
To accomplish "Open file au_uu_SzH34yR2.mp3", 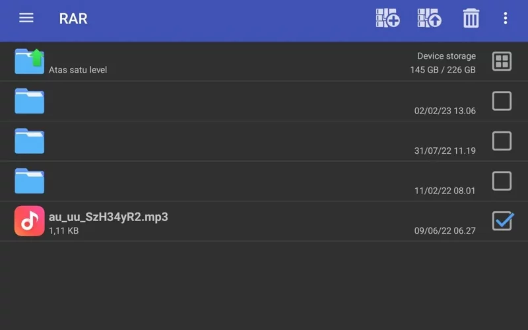I will tap(108, 217).
